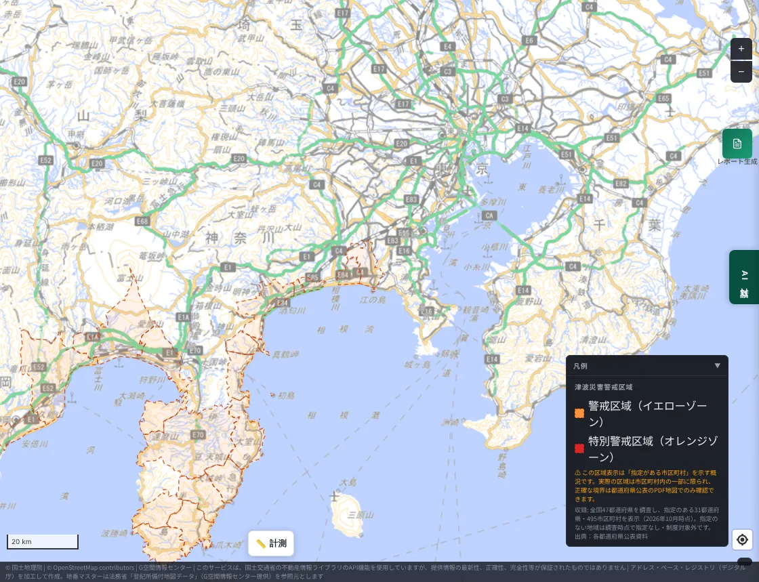Image resolution: width=759 pixels, height=582 pixels.
Task: Click the 雲取山 mountain label
Action: click(x=199, y=61)
